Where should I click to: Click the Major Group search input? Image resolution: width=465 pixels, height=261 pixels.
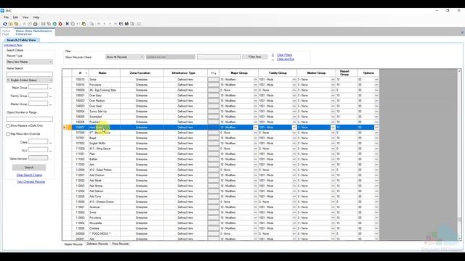point(39,87)
